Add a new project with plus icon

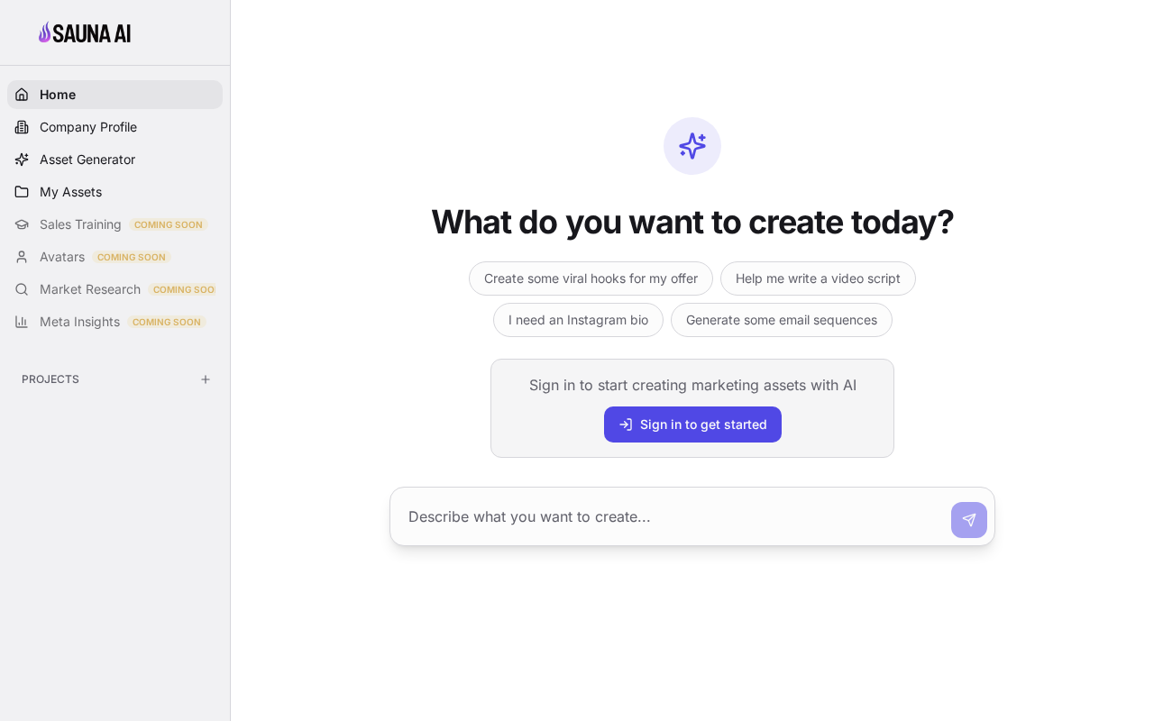point(206,379)
